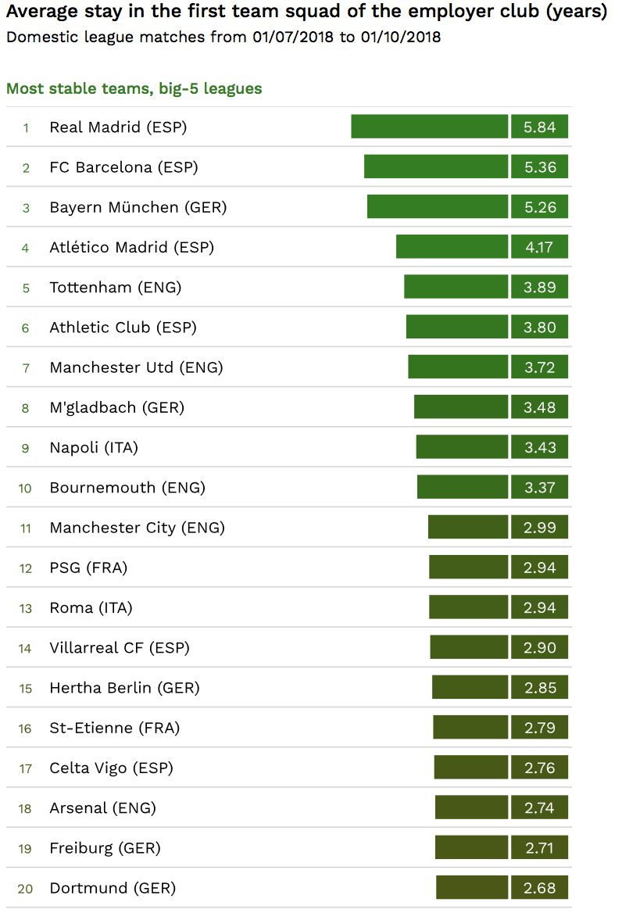
Task: Click the Real Madrid (ESP) team name
Action: coord(118,127)
